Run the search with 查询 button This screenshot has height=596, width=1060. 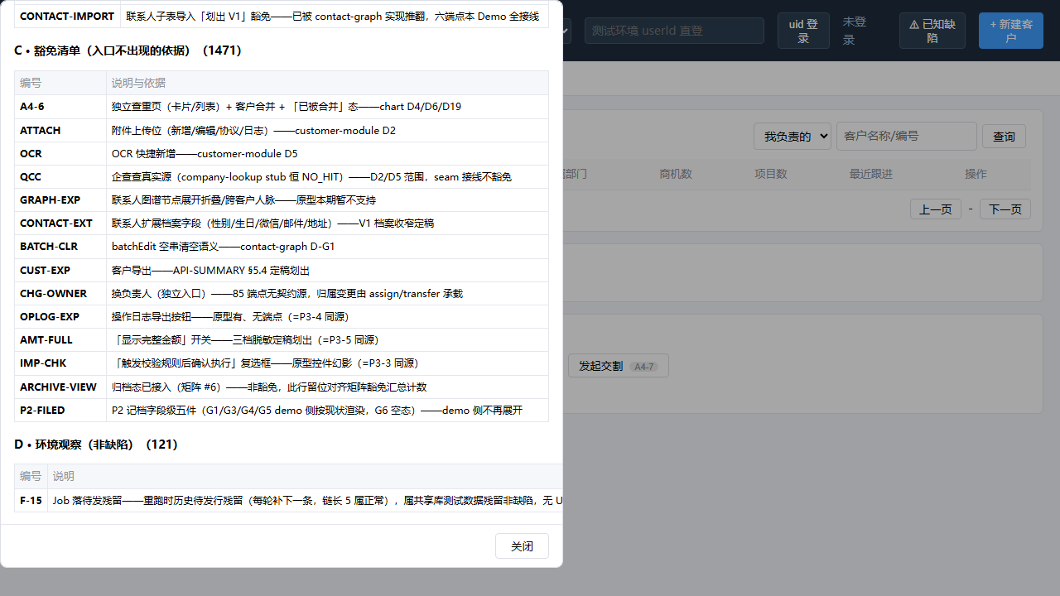pyautogui.click(x=1004, y=136)
